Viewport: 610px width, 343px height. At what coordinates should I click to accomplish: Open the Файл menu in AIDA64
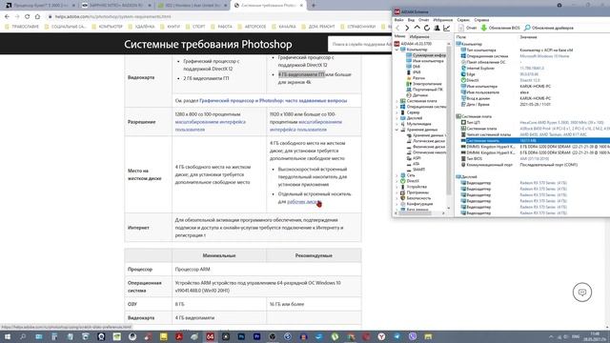[398, 20]
